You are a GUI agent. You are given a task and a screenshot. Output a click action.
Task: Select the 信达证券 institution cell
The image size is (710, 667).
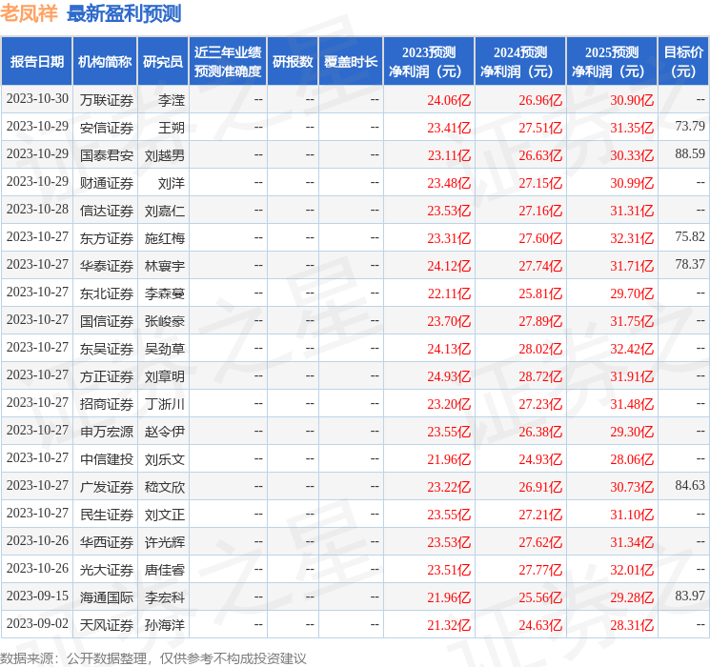click(107, 211)
